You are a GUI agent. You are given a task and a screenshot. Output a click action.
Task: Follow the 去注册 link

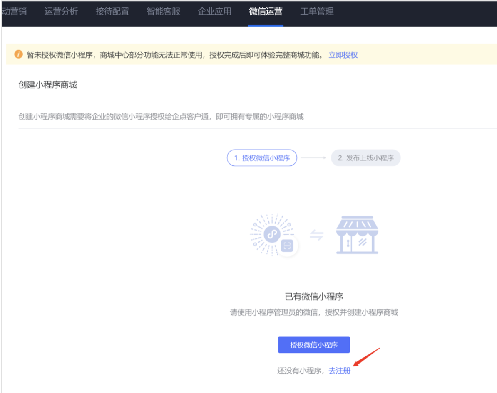coord(340,371)
